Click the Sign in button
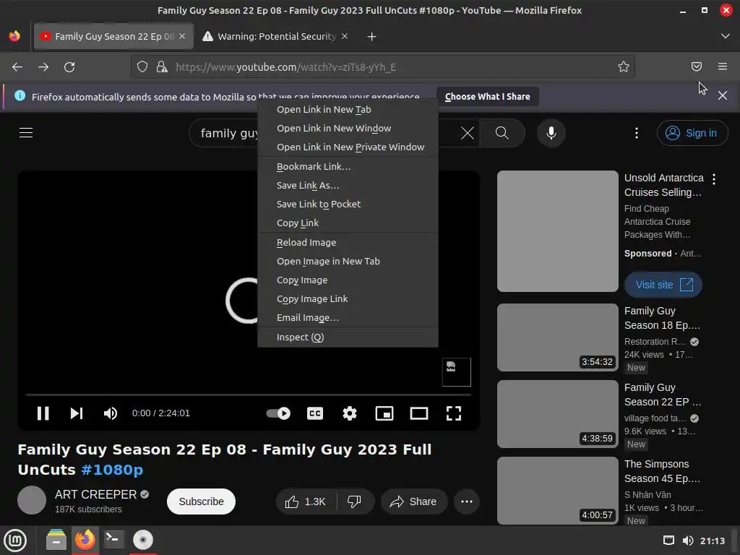Screen dimensions: 740x555 [x=692, y=133]
